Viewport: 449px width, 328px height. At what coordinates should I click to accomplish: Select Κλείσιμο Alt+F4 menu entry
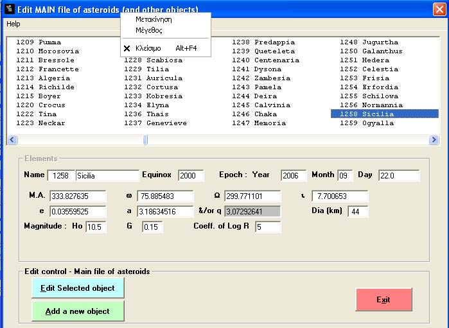[166, 48]
